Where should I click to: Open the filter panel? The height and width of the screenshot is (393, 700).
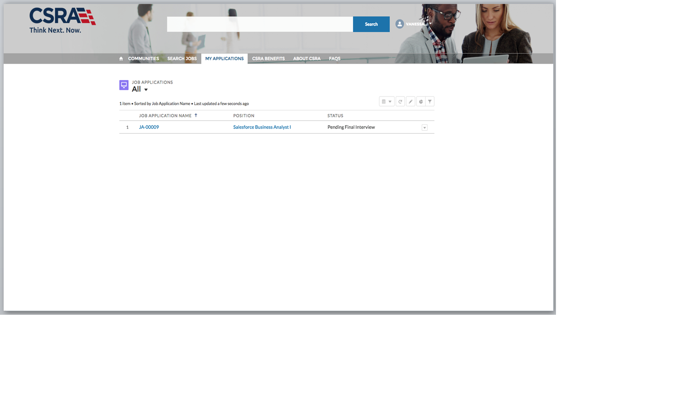pos(430,101)
